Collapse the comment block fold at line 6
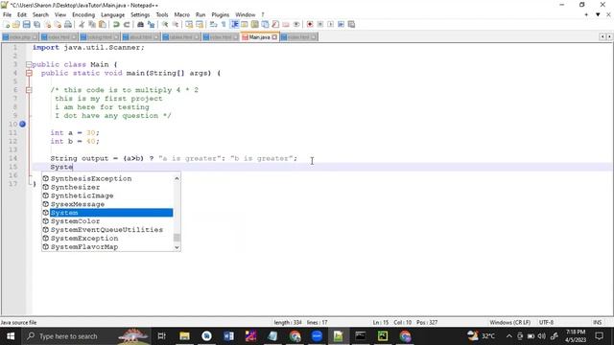The height and width of the screenshot is (345, 614). pos(29,90)
